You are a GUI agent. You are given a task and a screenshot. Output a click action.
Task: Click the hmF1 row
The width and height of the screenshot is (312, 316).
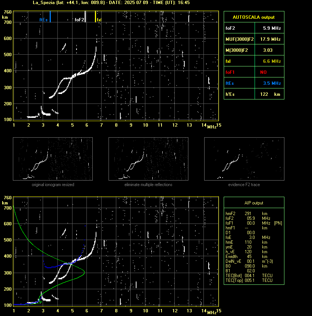247,228
